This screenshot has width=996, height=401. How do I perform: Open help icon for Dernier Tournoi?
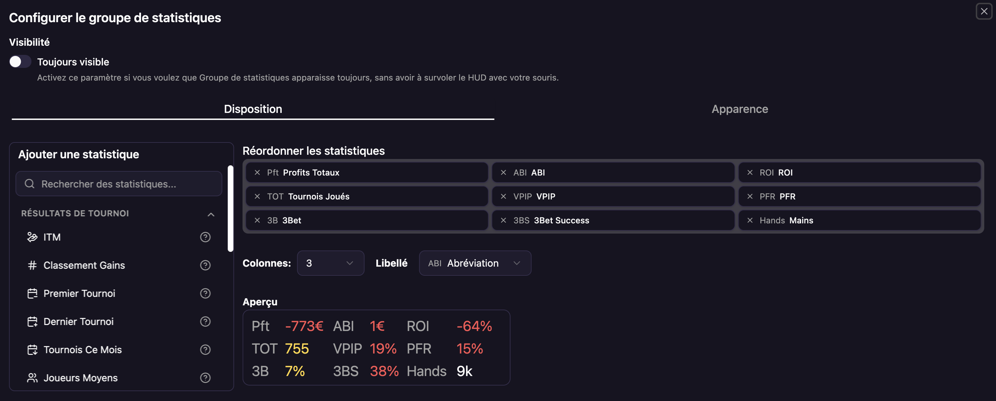[205, 322]
